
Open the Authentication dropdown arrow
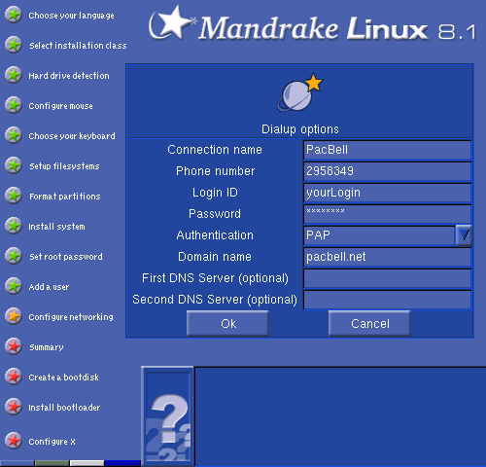point(464,235)
